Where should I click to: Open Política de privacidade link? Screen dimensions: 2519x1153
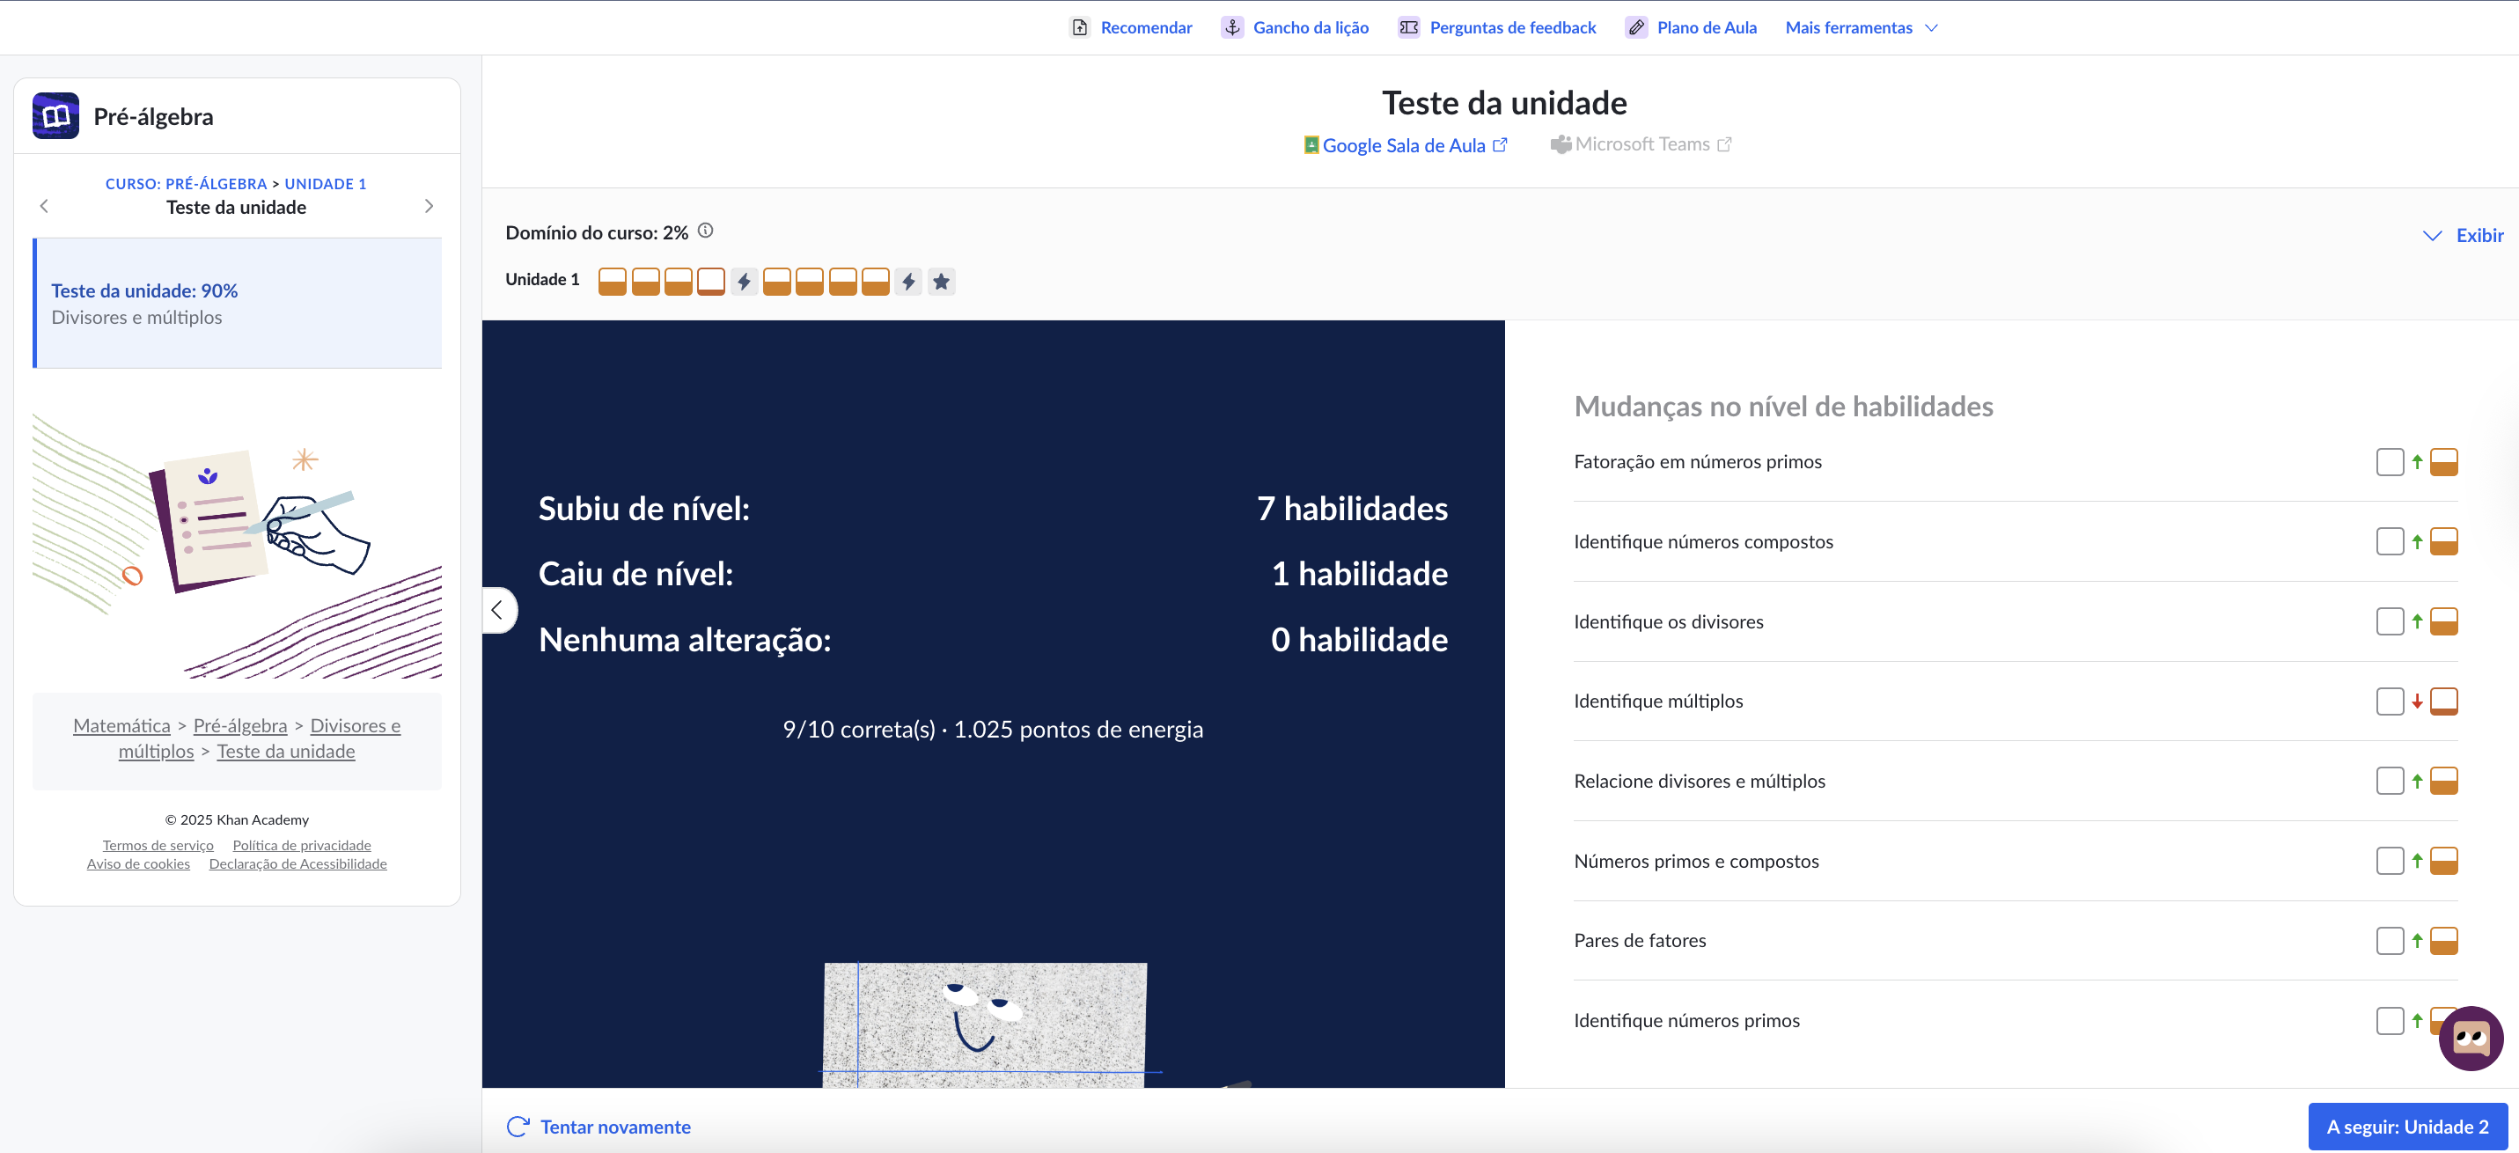(x=301, y=845)
